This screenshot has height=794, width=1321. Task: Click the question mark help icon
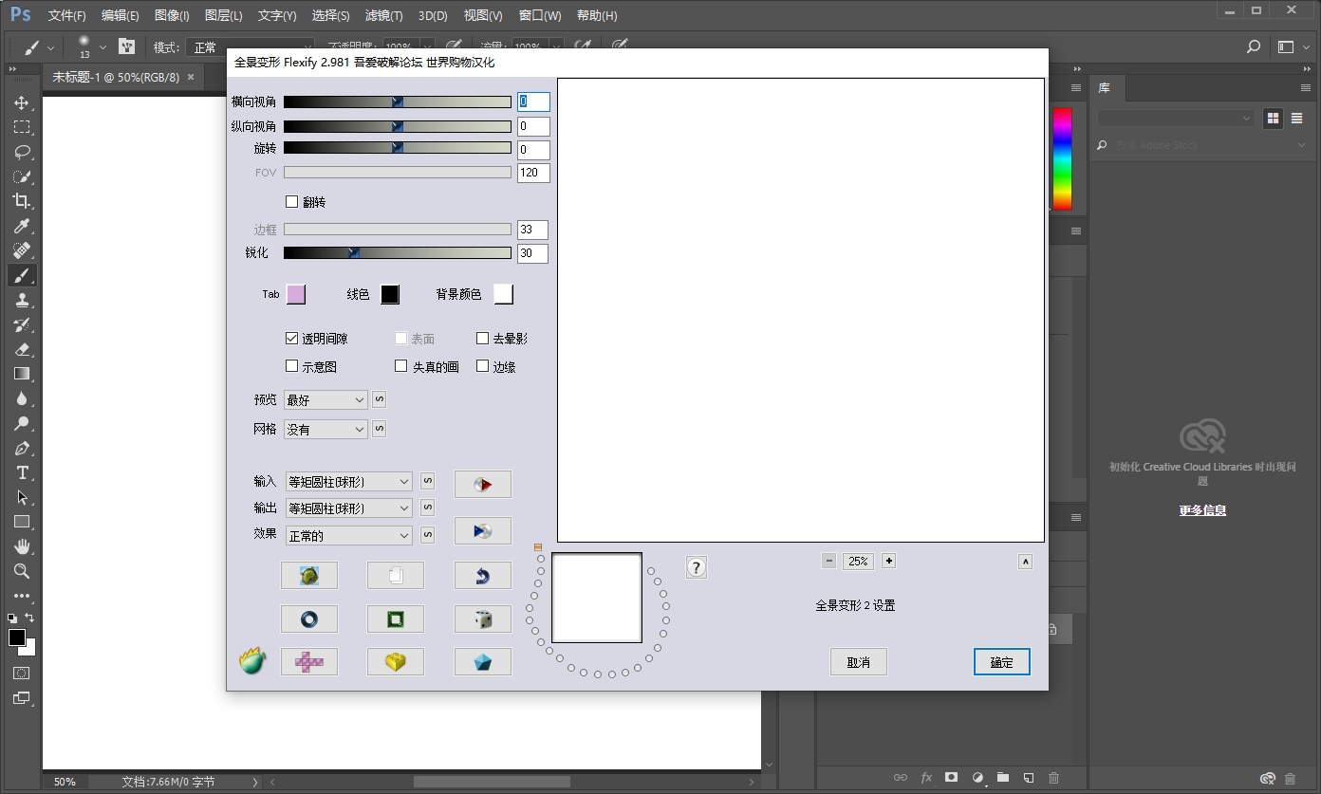[697, 567]
